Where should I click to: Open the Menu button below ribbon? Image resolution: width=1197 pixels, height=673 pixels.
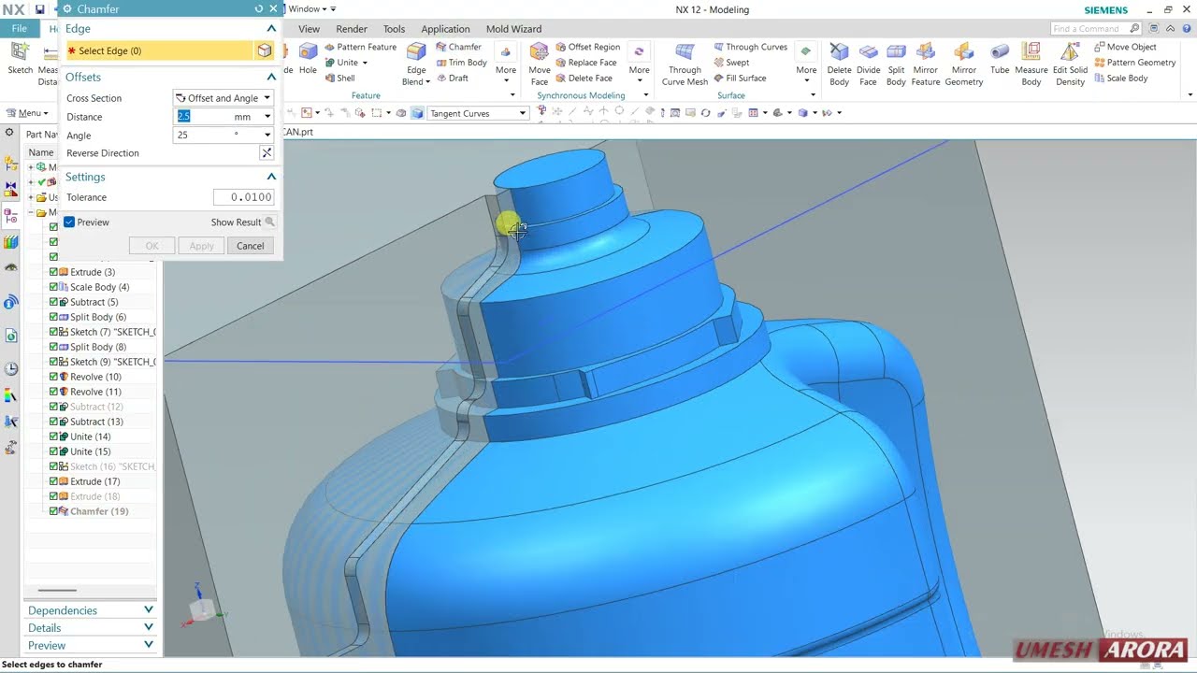pos(28,113)
